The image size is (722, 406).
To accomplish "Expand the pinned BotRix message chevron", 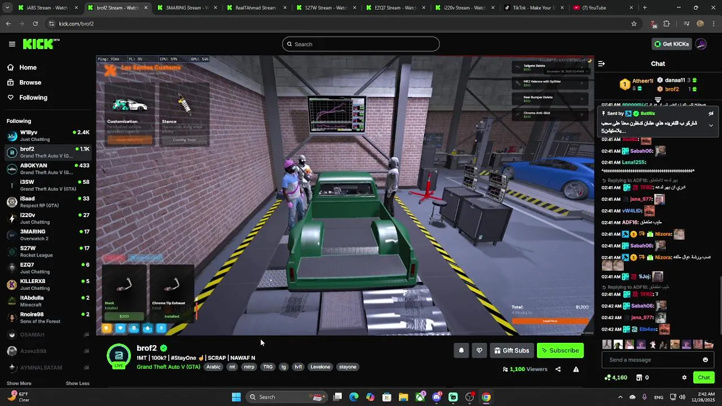I will (x=711, y=125).
